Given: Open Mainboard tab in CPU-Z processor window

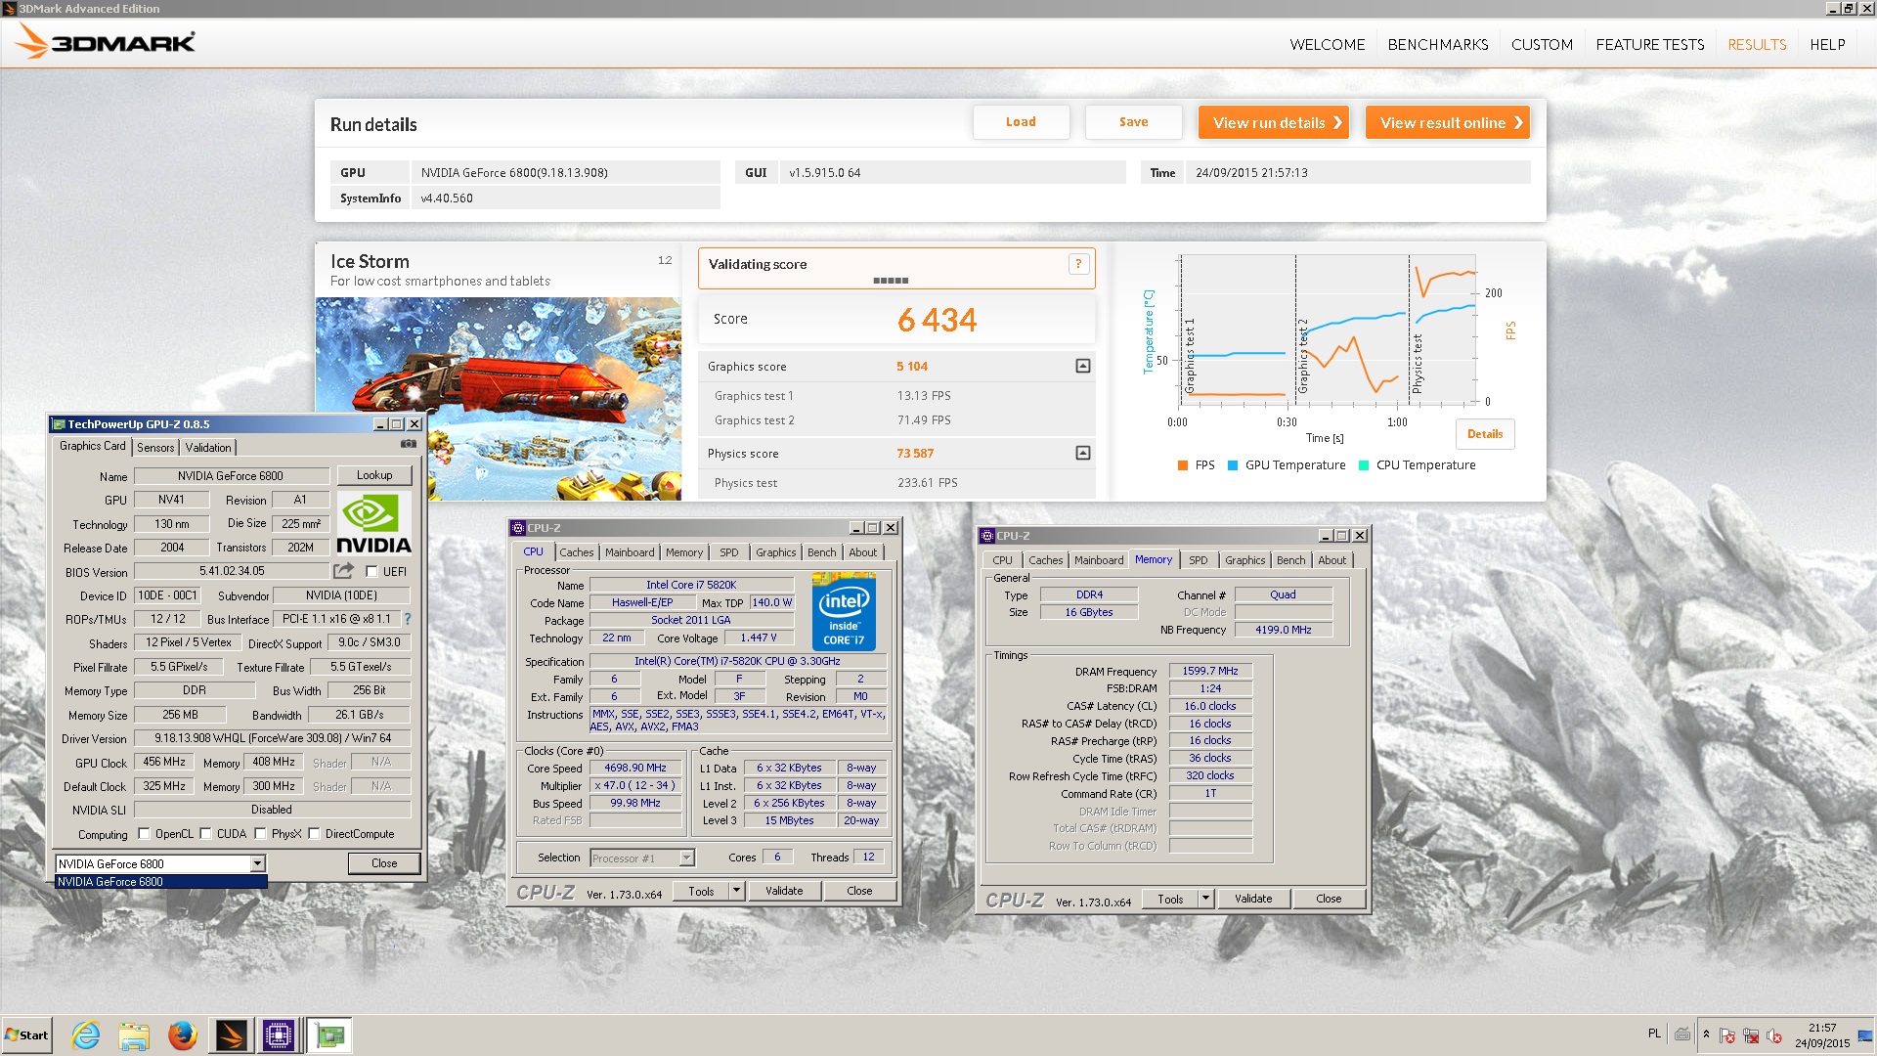Looking at the screenshot, I should point(630,552).
